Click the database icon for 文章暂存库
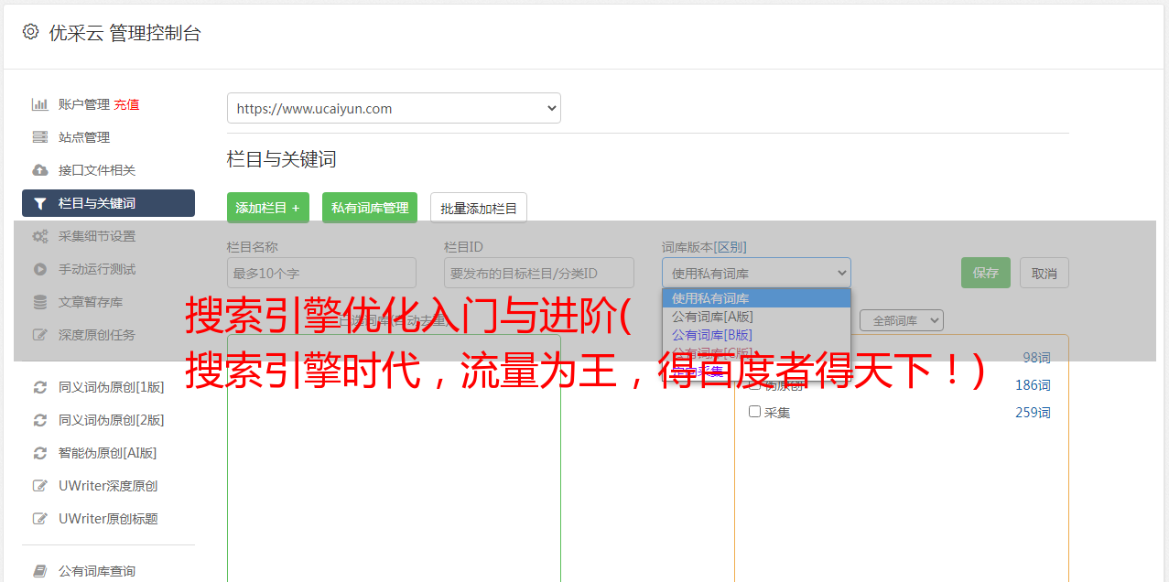1169x582 pixels. coord(40,302)
